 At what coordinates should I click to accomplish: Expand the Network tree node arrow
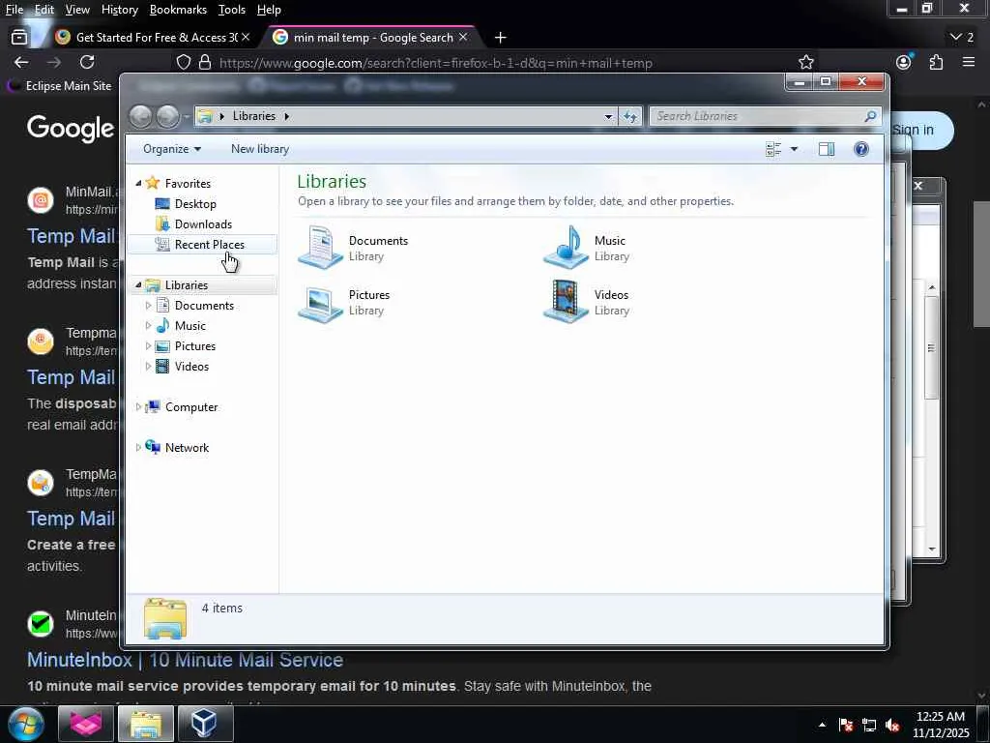click(x=138, y=447)
